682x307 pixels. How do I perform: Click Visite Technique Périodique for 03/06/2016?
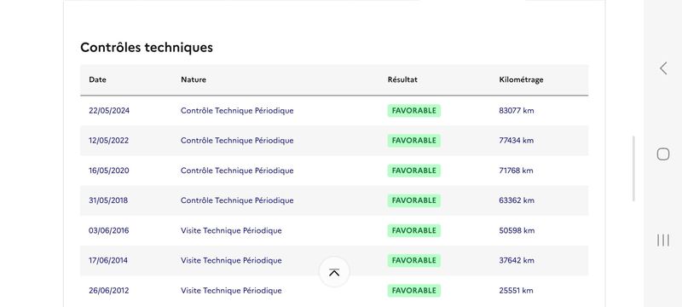tap(231, 230)
